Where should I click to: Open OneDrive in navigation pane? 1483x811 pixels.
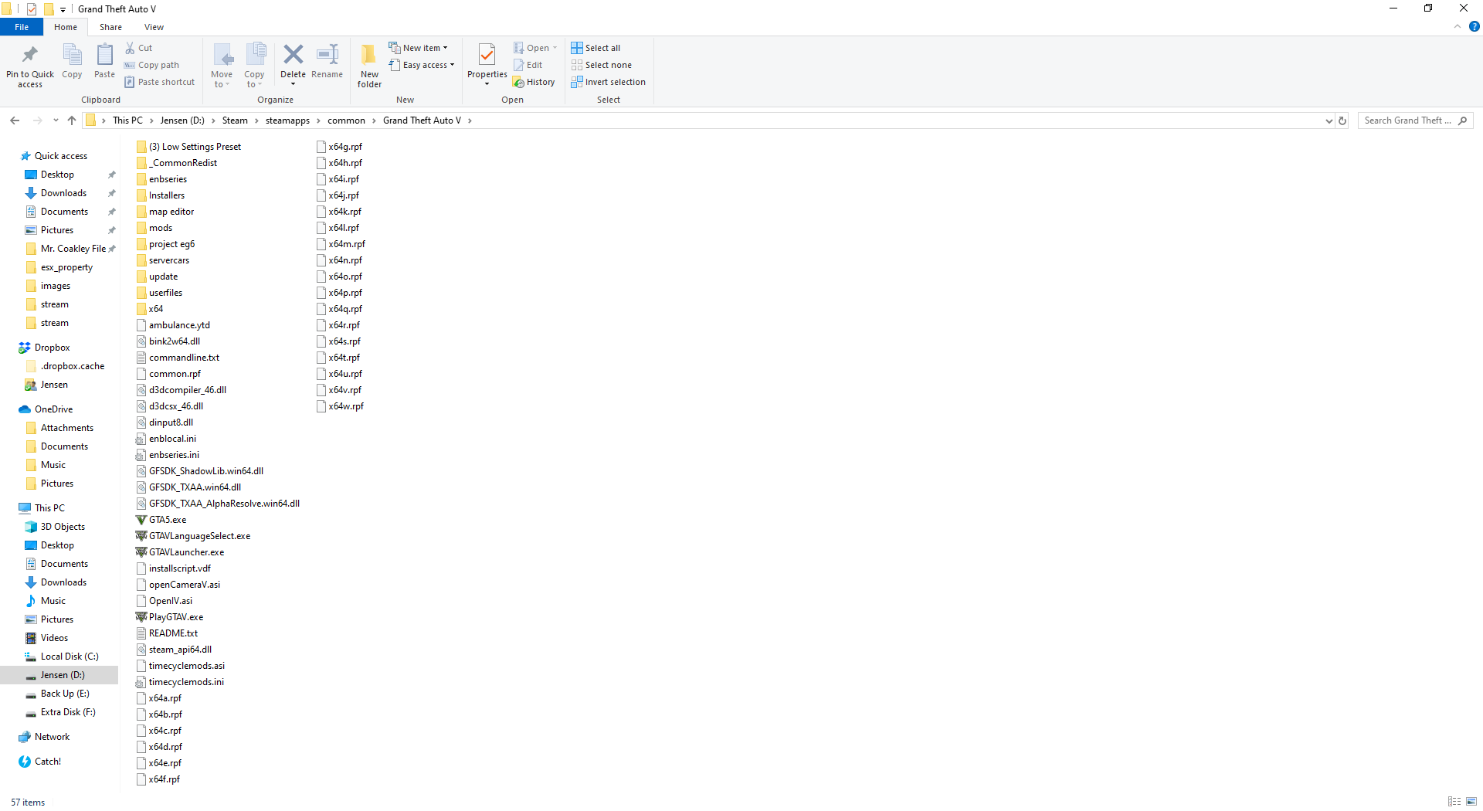coord(53,409)
